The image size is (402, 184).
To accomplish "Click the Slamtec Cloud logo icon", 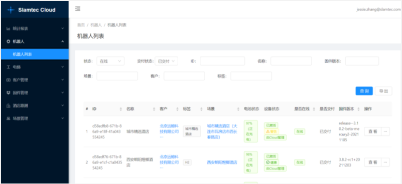I will point(11,10).
